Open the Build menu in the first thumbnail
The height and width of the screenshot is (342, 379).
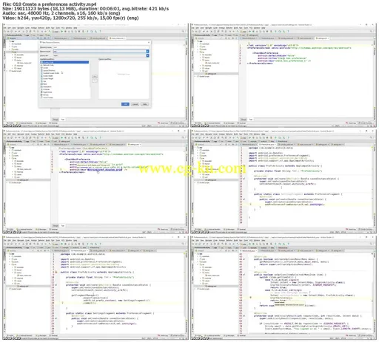pyautogui.click(x=48, y=28)
